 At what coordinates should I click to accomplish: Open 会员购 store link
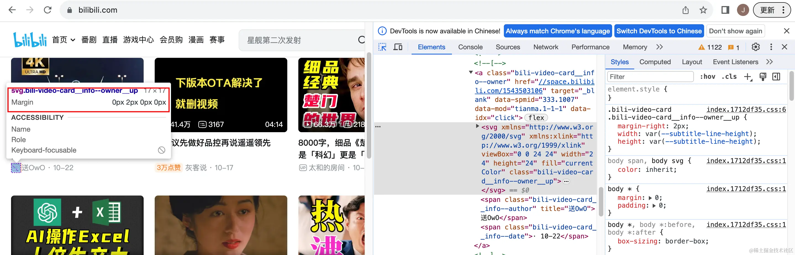click(x=171, y=40)
